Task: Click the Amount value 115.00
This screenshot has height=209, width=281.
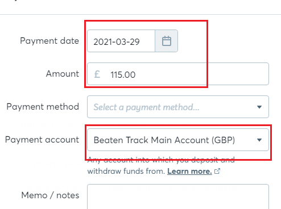Action: 123,74
